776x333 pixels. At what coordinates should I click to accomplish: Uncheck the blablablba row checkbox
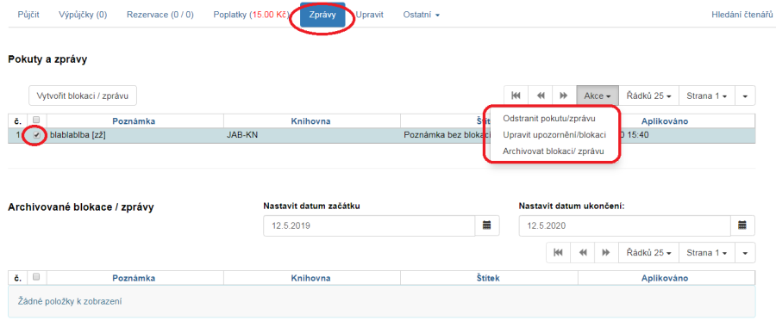(36, 135)
